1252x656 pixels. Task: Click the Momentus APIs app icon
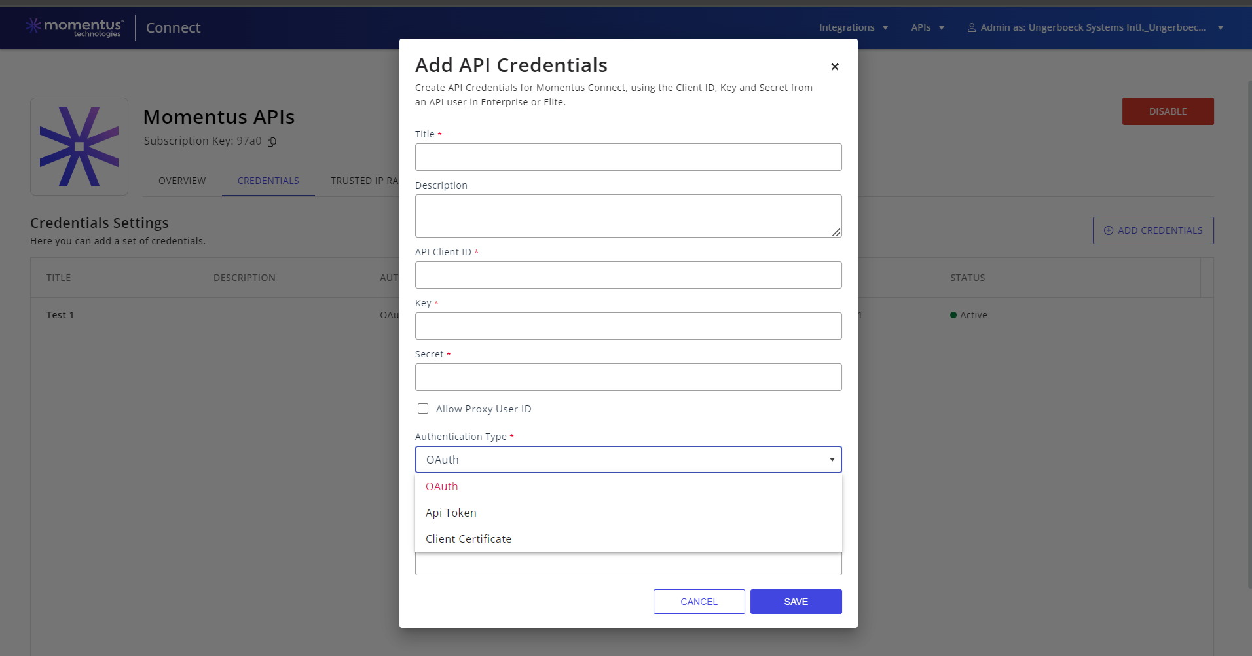click(79, 146)
